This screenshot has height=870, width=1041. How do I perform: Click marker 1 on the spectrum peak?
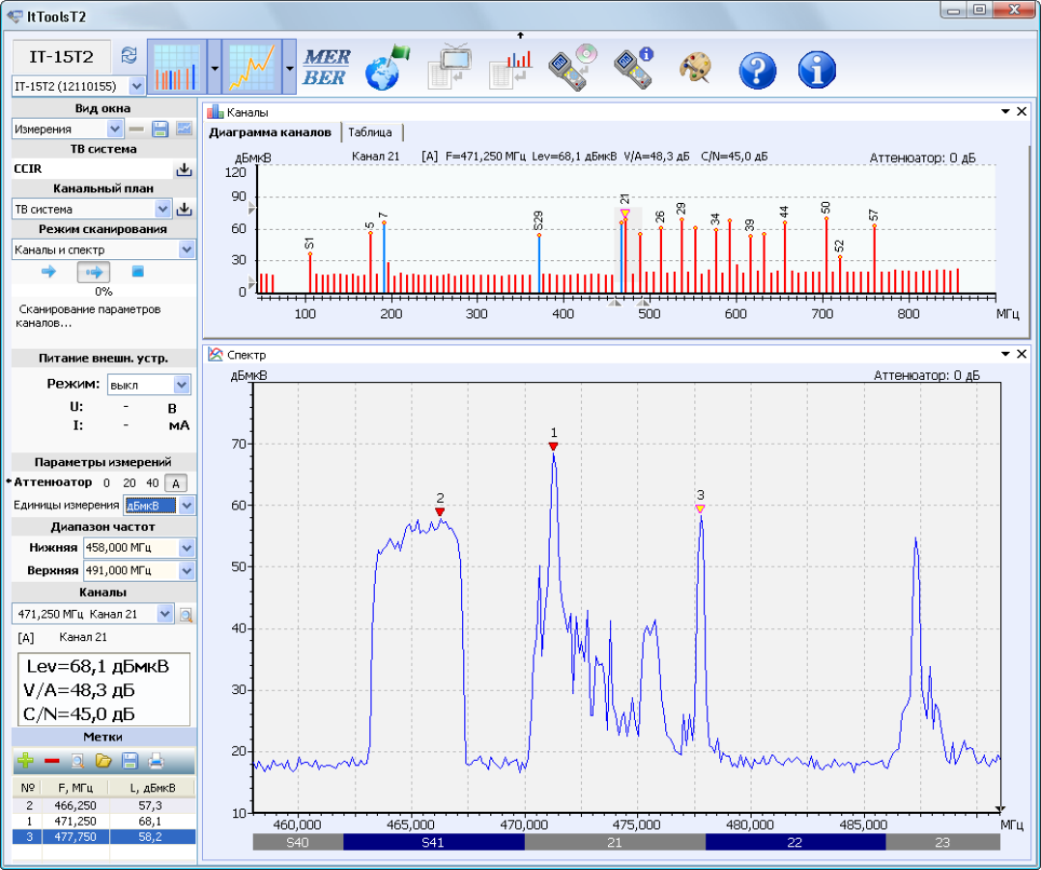click(554, 447)
